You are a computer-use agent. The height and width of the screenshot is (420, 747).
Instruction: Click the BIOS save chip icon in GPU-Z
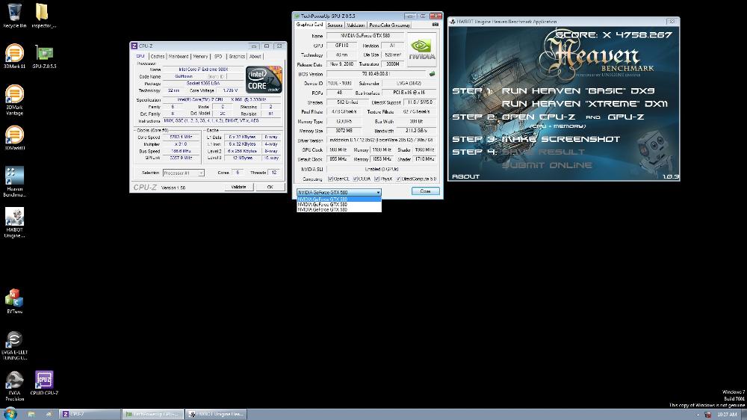point(432,74)
